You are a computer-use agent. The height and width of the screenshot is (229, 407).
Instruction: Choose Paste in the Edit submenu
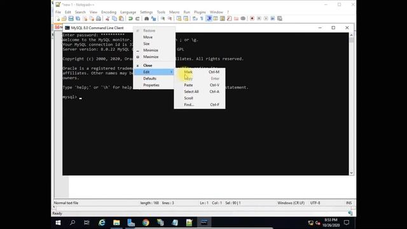point(200,85)
